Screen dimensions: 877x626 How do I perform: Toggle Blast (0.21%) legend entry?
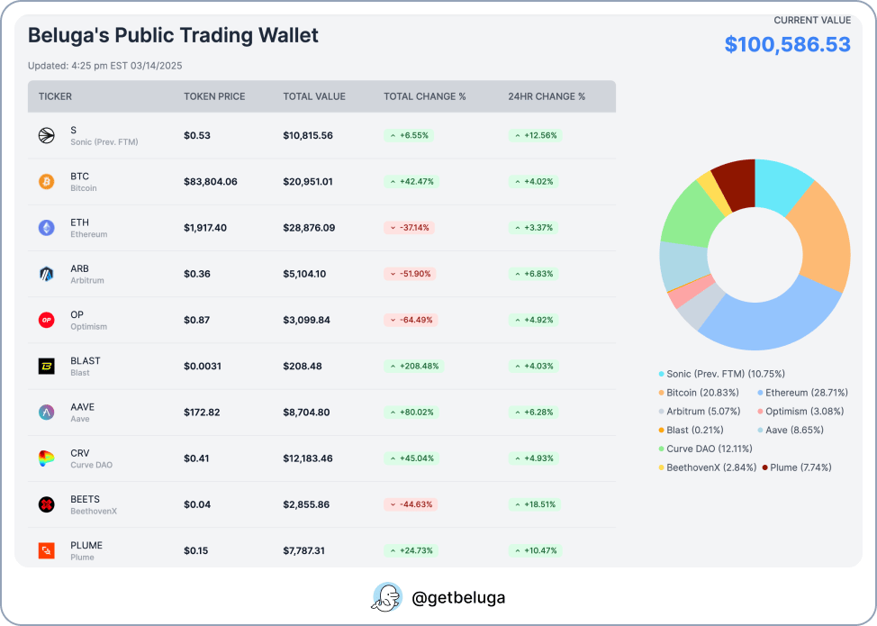(691, 431)
